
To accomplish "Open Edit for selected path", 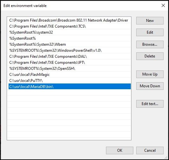I will coord(150,32).
